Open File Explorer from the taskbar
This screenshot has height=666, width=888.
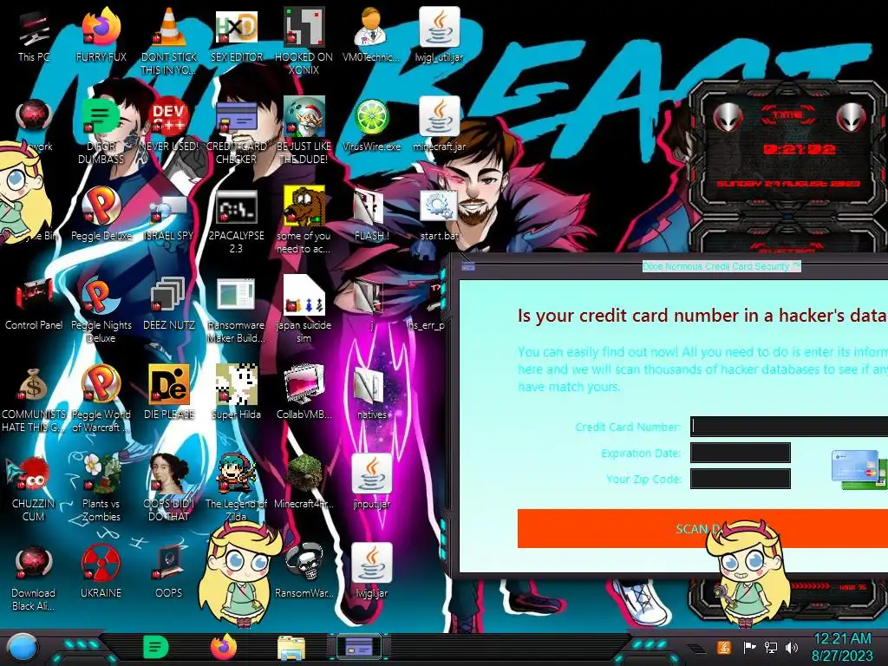pyautogui.click(x=291, y=648)
